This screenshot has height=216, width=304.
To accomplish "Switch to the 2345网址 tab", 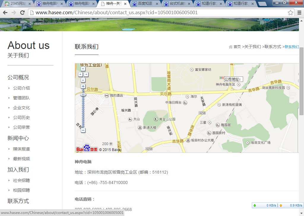I will (17, 4).
